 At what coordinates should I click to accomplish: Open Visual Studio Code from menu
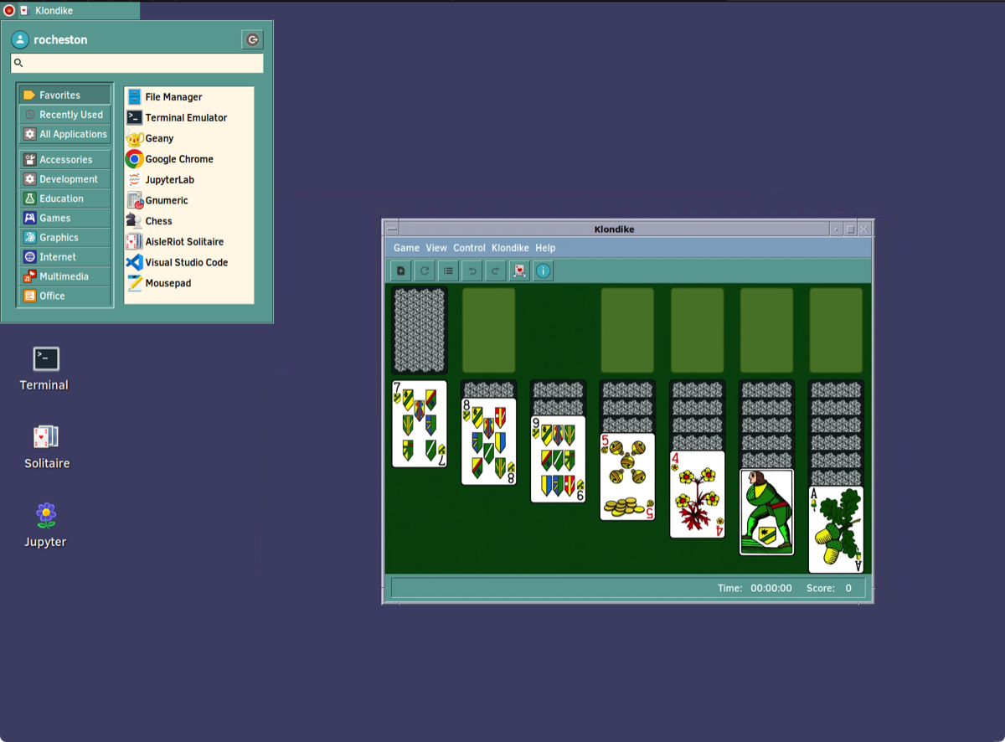pyautogui.click(x=186, y=262)
